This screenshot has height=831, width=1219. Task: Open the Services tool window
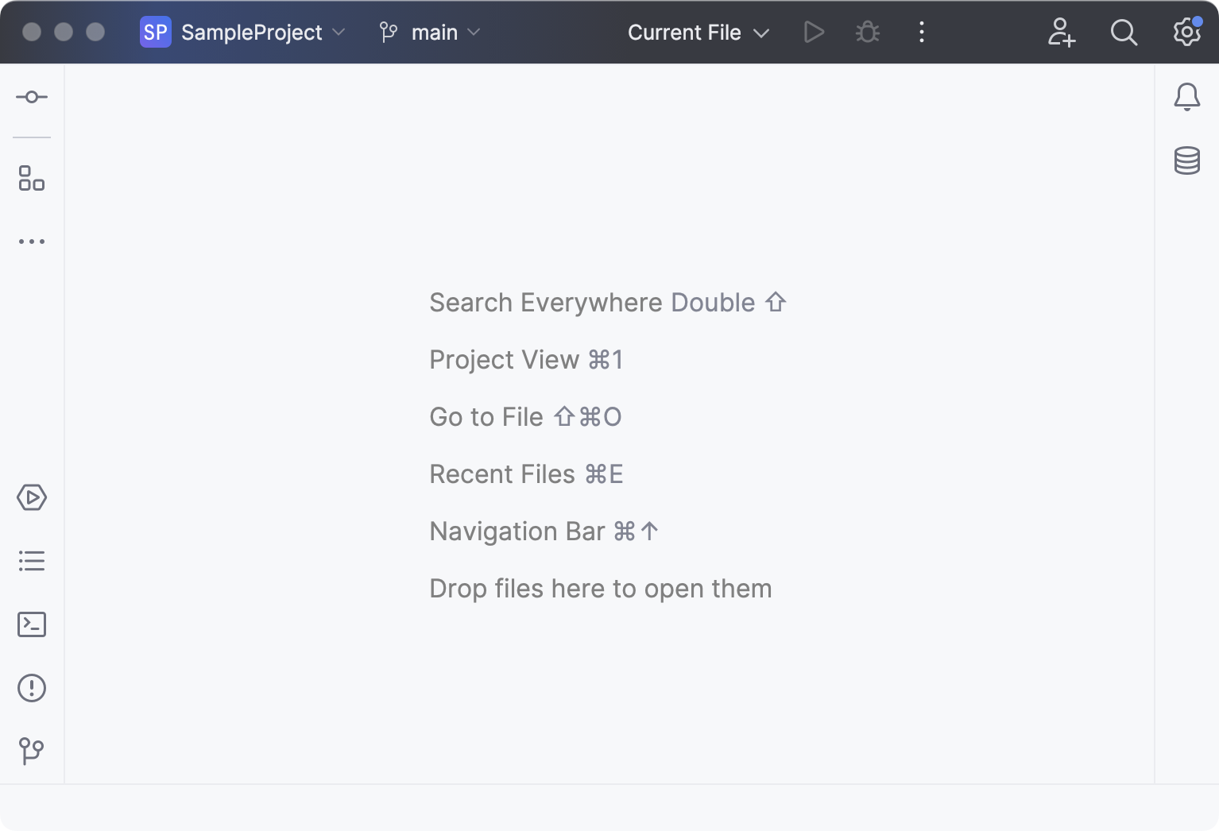pos(31,498)
